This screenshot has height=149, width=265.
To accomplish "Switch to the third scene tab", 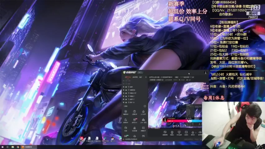I will point(140,77).
